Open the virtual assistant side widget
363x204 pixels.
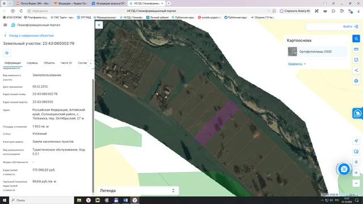click(x=358, y=113)
